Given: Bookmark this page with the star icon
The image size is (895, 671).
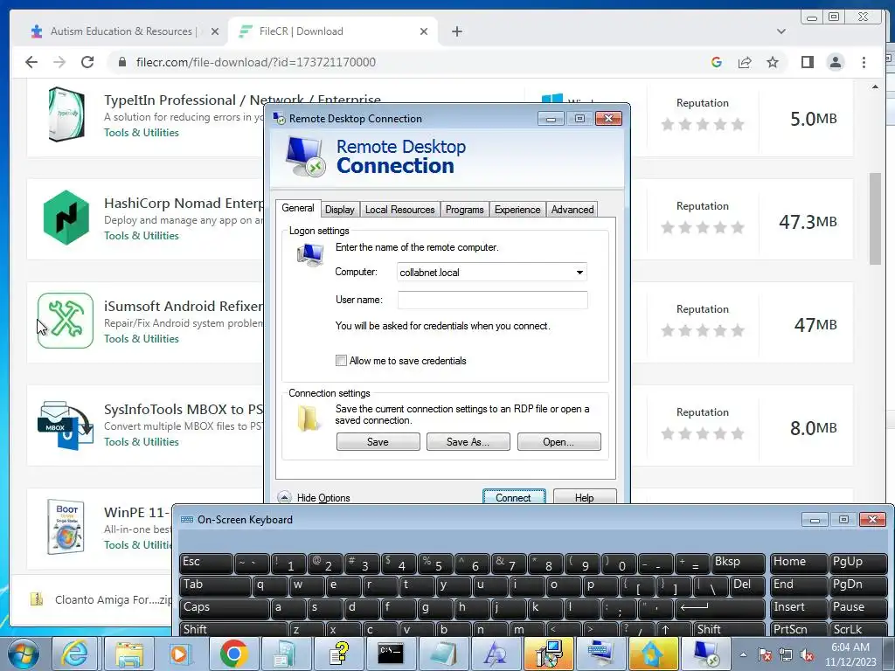Looking at the screenshot, I should pos(773,62).
